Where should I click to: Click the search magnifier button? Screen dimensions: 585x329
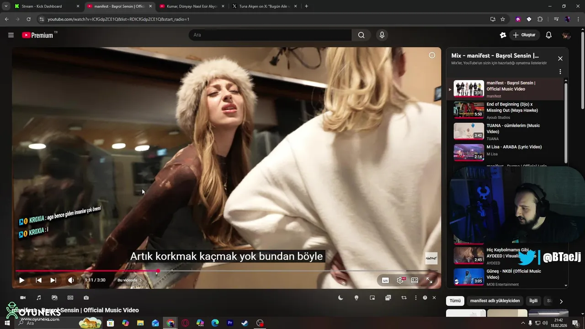[x=361, y=35]
